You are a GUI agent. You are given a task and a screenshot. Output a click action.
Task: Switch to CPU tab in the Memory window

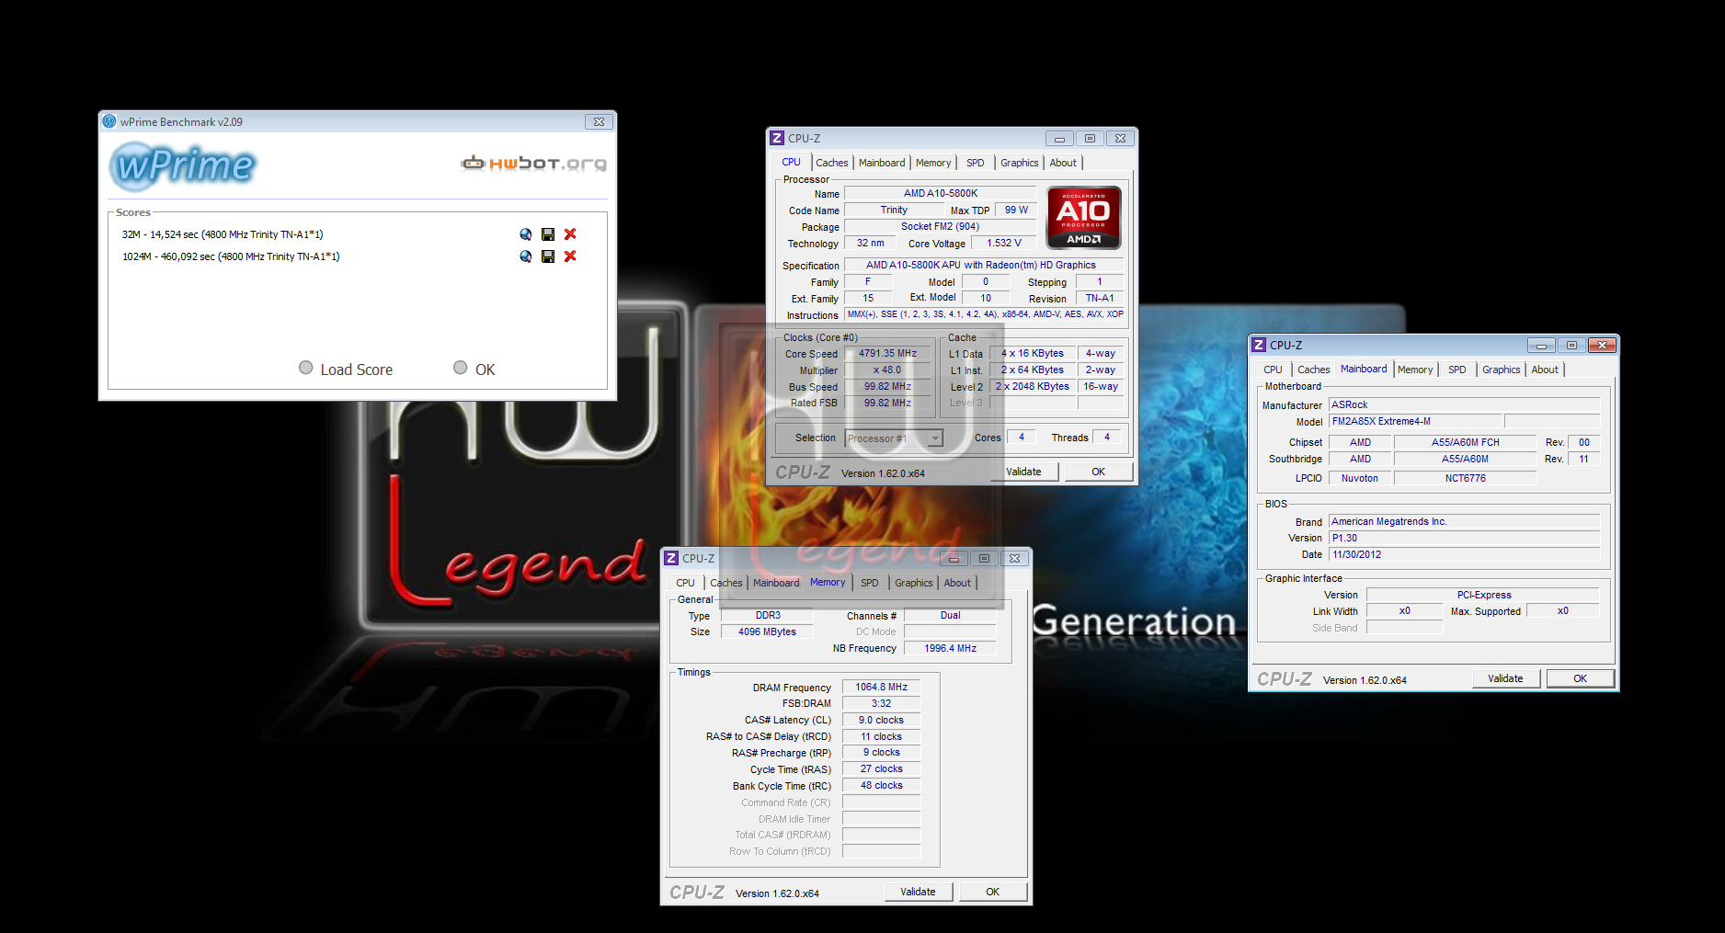coord(686,583)
